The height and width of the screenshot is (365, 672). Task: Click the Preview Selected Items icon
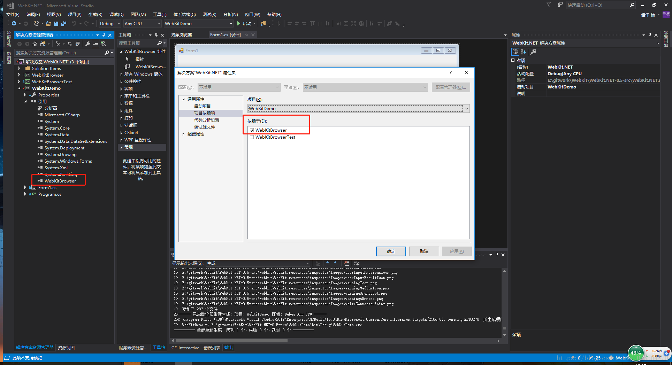[x=96, y=44]
